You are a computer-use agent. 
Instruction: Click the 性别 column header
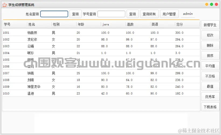(x=64, y=24)
